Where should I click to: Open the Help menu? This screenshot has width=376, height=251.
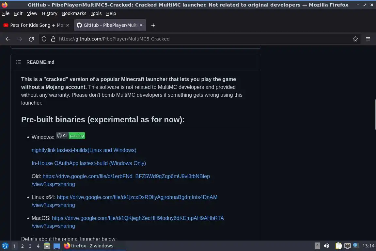click(x=111, y=13)
